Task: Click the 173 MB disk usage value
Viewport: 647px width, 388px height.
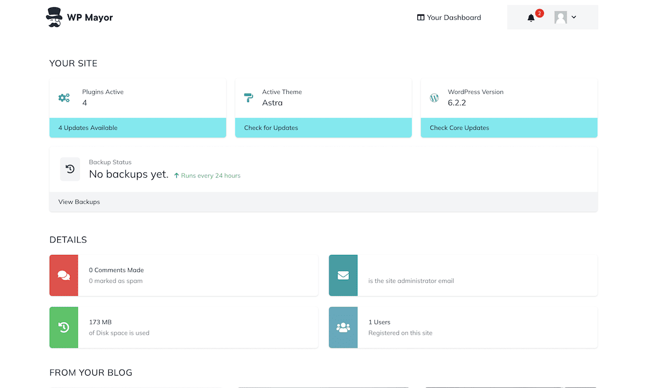Action: tap(100, 322)
